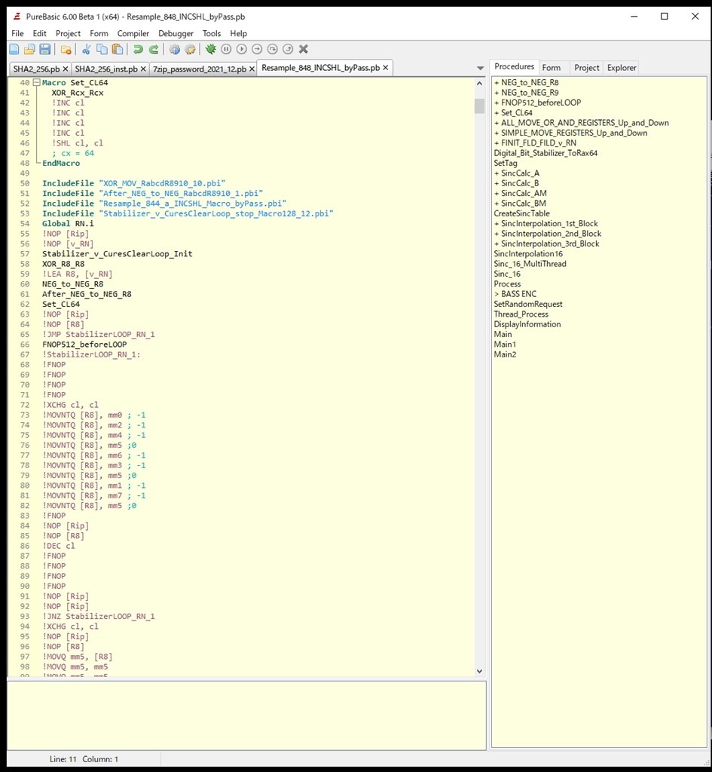Open the Edit menu

pos(39,33)
